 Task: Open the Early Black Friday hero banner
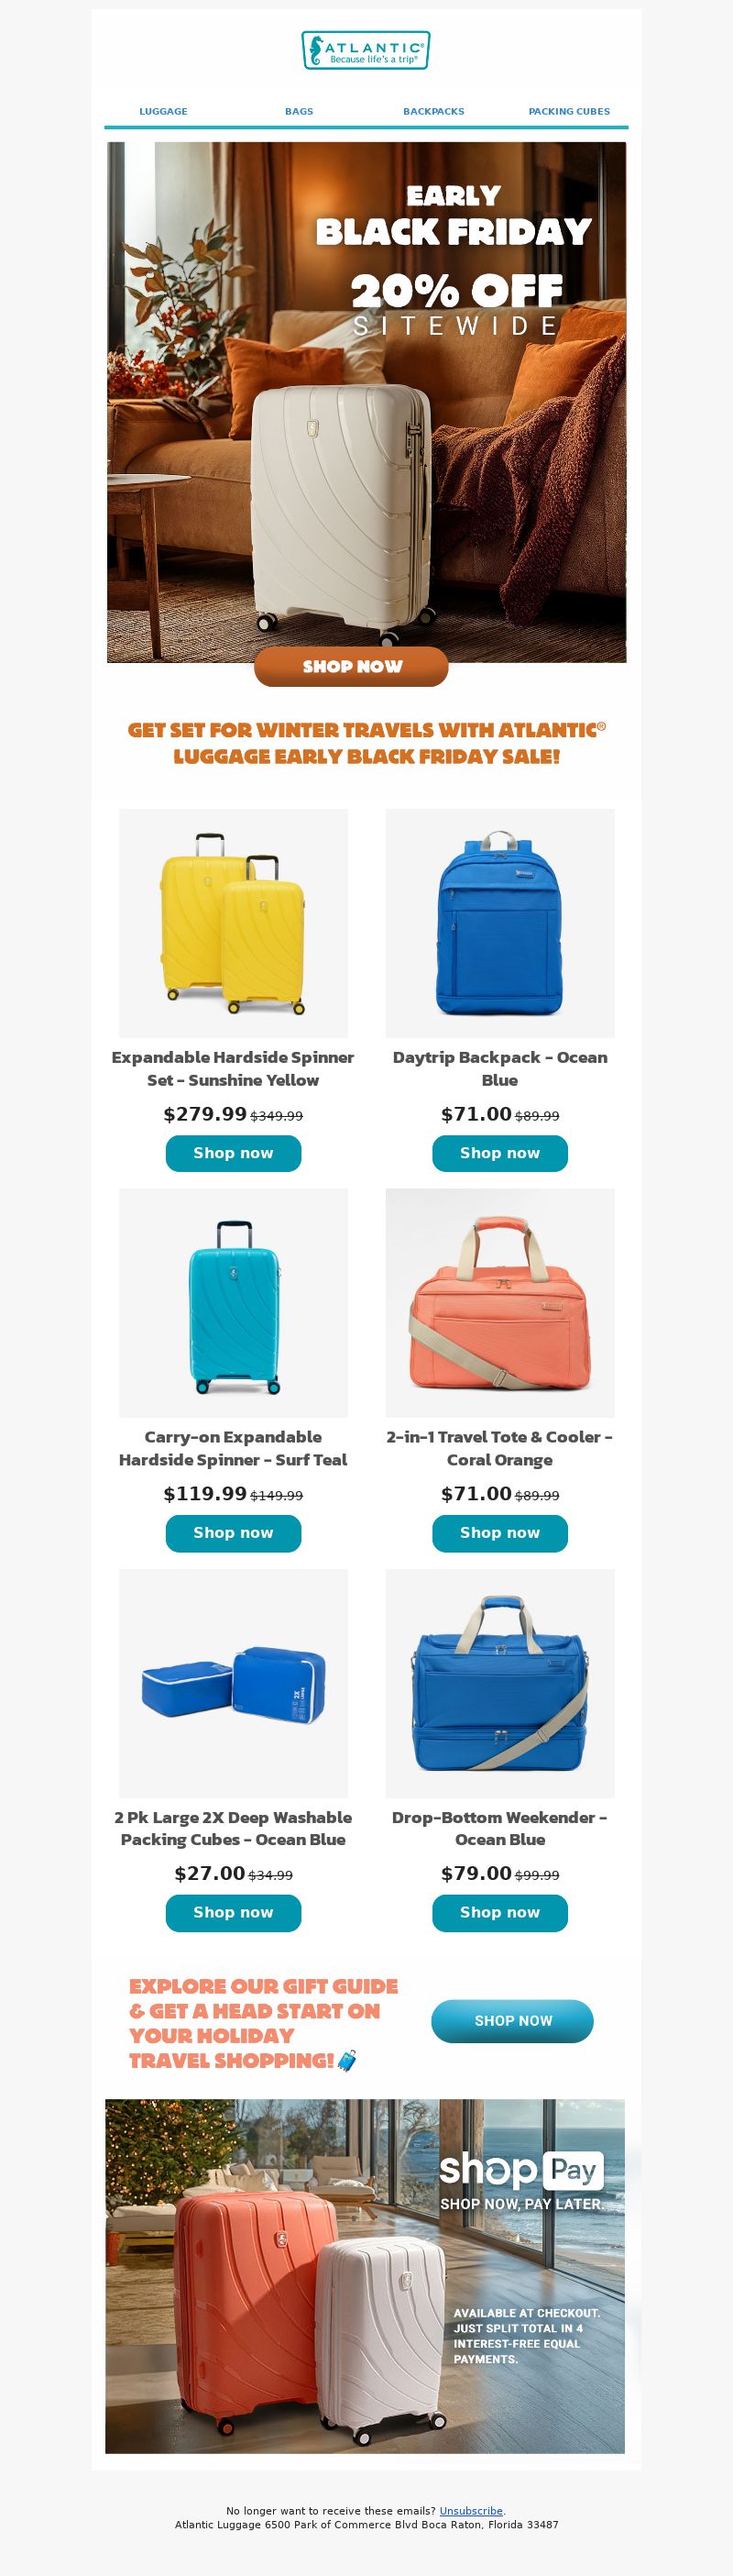[366, 402]
